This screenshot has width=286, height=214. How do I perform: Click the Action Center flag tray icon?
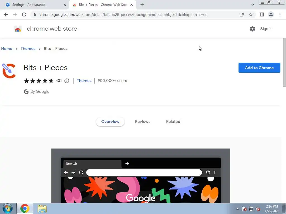pyautogui.click(x=244, y=209)
